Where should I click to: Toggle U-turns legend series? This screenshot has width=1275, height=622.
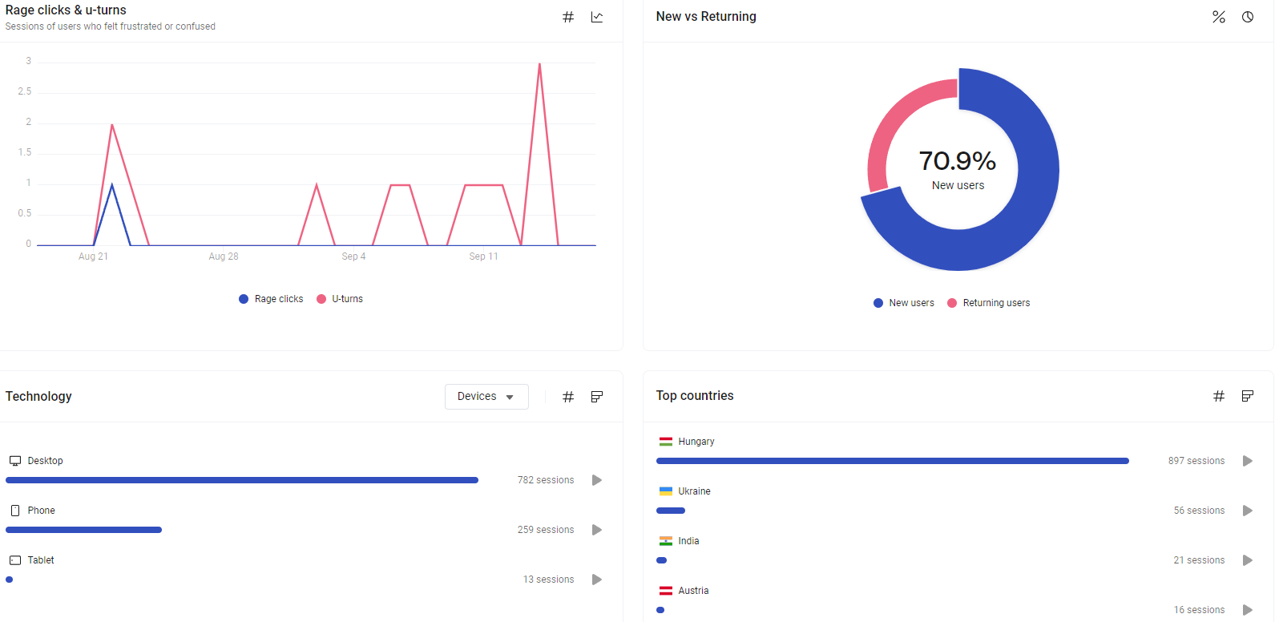click(340, 299)
